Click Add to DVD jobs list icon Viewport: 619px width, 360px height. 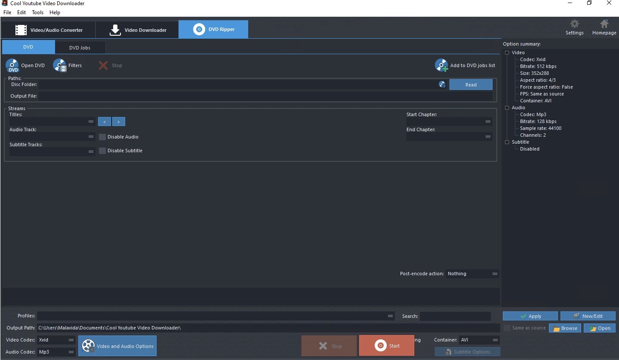coord(442,65)
